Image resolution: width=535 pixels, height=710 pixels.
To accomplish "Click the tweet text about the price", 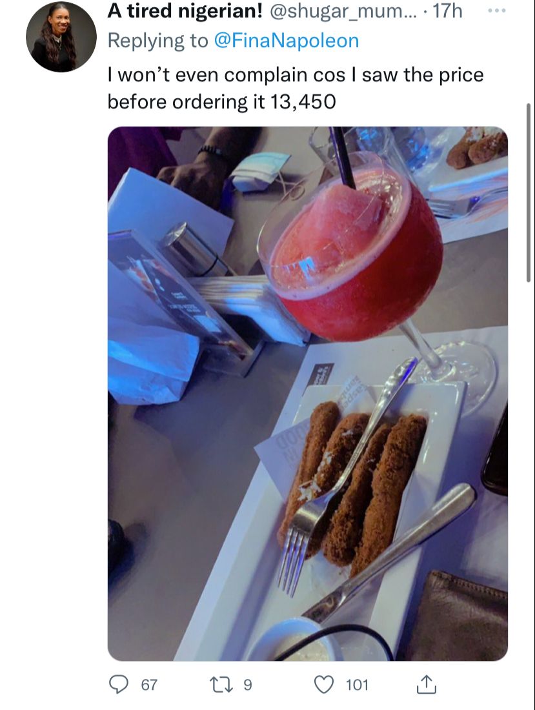I will pyautogui.click(x=296, y=88).
